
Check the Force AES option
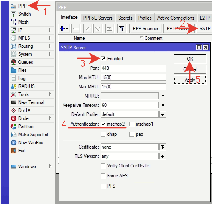coord(103,176)
